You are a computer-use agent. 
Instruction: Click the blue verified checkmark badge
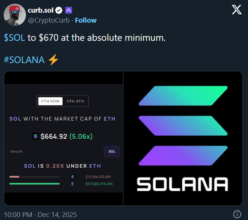[x=59, y=10]
